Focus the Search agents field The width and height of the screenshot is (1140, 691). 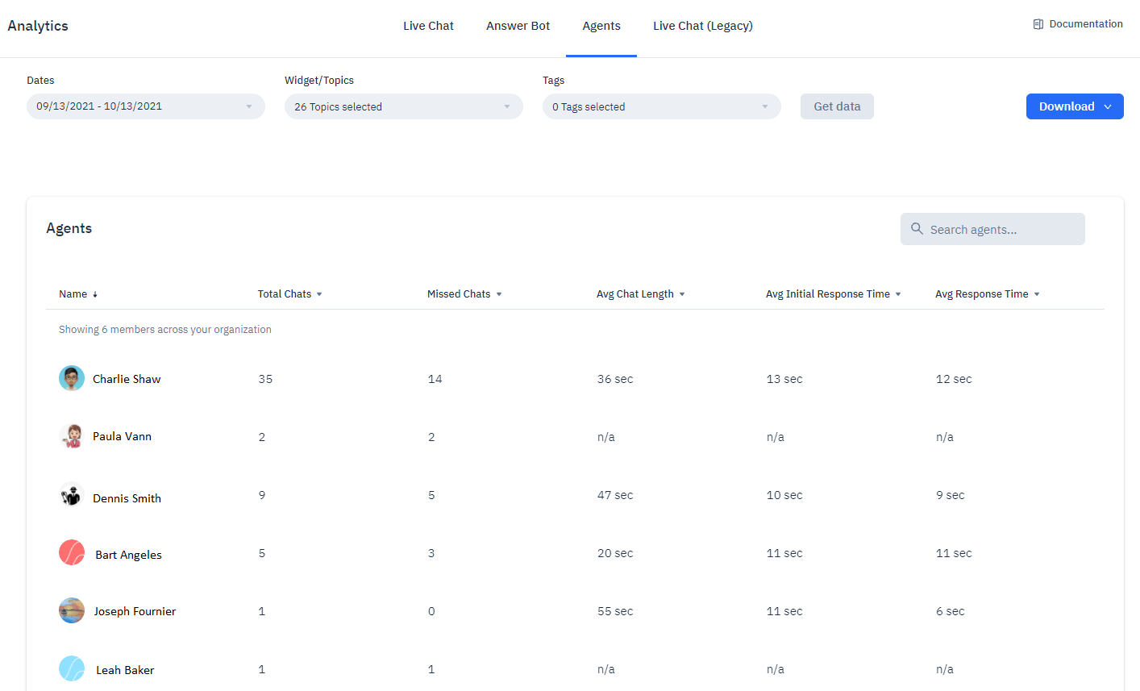coord(992,229)
